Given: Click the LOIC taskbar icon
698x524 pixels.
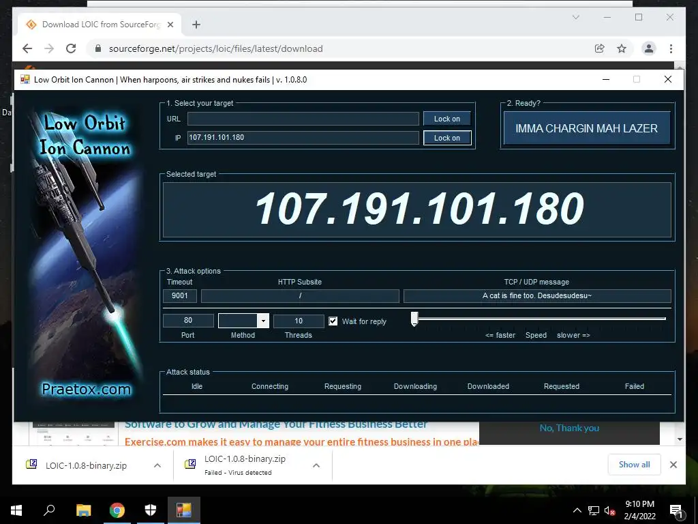Looking at the screenshot, I should tap(184, 510).
